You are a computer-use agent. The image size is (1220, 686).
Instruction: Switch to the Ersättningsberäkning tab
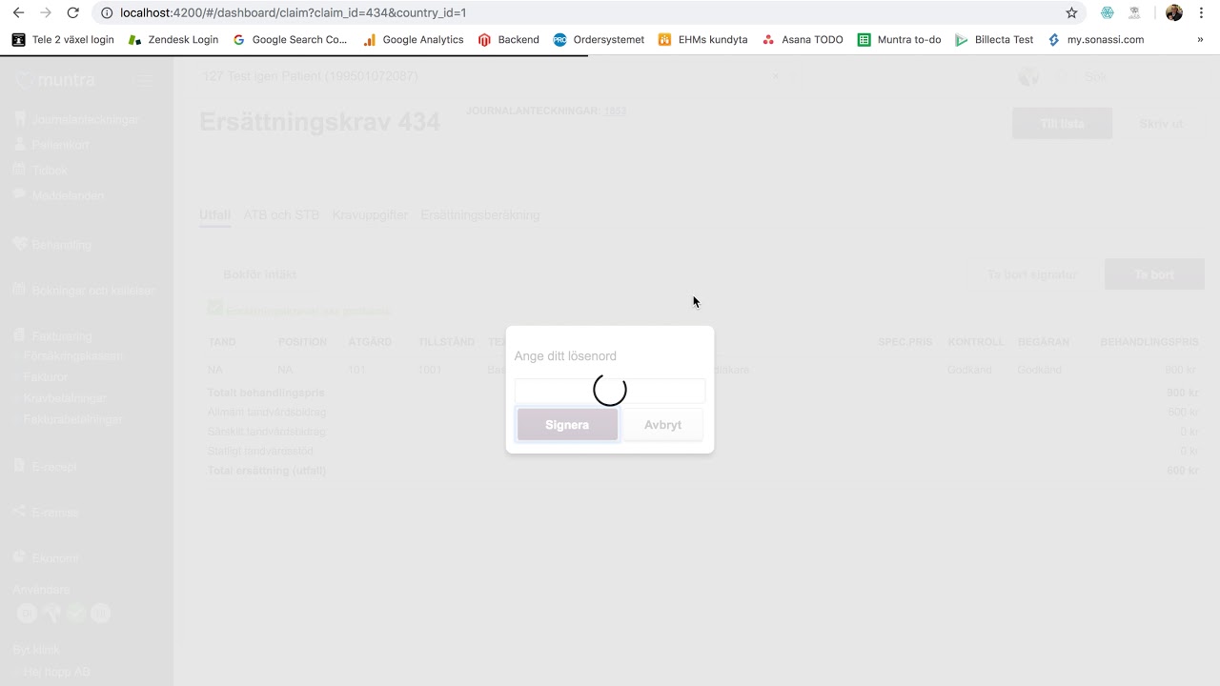480,215
